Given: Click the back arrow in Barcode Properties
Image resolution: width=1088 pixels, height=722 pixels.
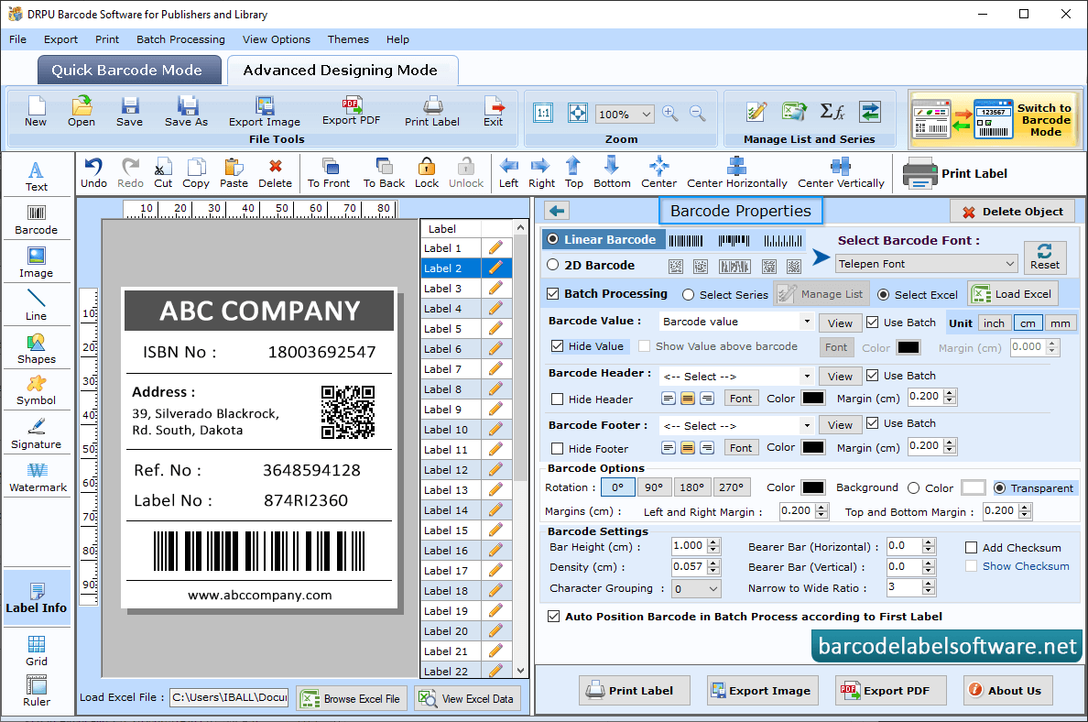Looking at the screenshot, I should pos(557,211).
